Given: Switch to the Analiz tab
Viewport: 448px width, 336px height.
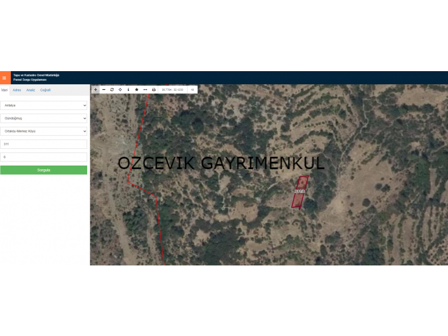Looking at the screenshot, I should coord(30,90).
